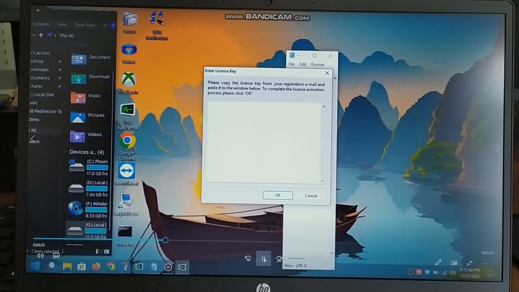Skip back 10 seconds in video
The width and height of the screenshot is (519, 292).
point(248,259)
